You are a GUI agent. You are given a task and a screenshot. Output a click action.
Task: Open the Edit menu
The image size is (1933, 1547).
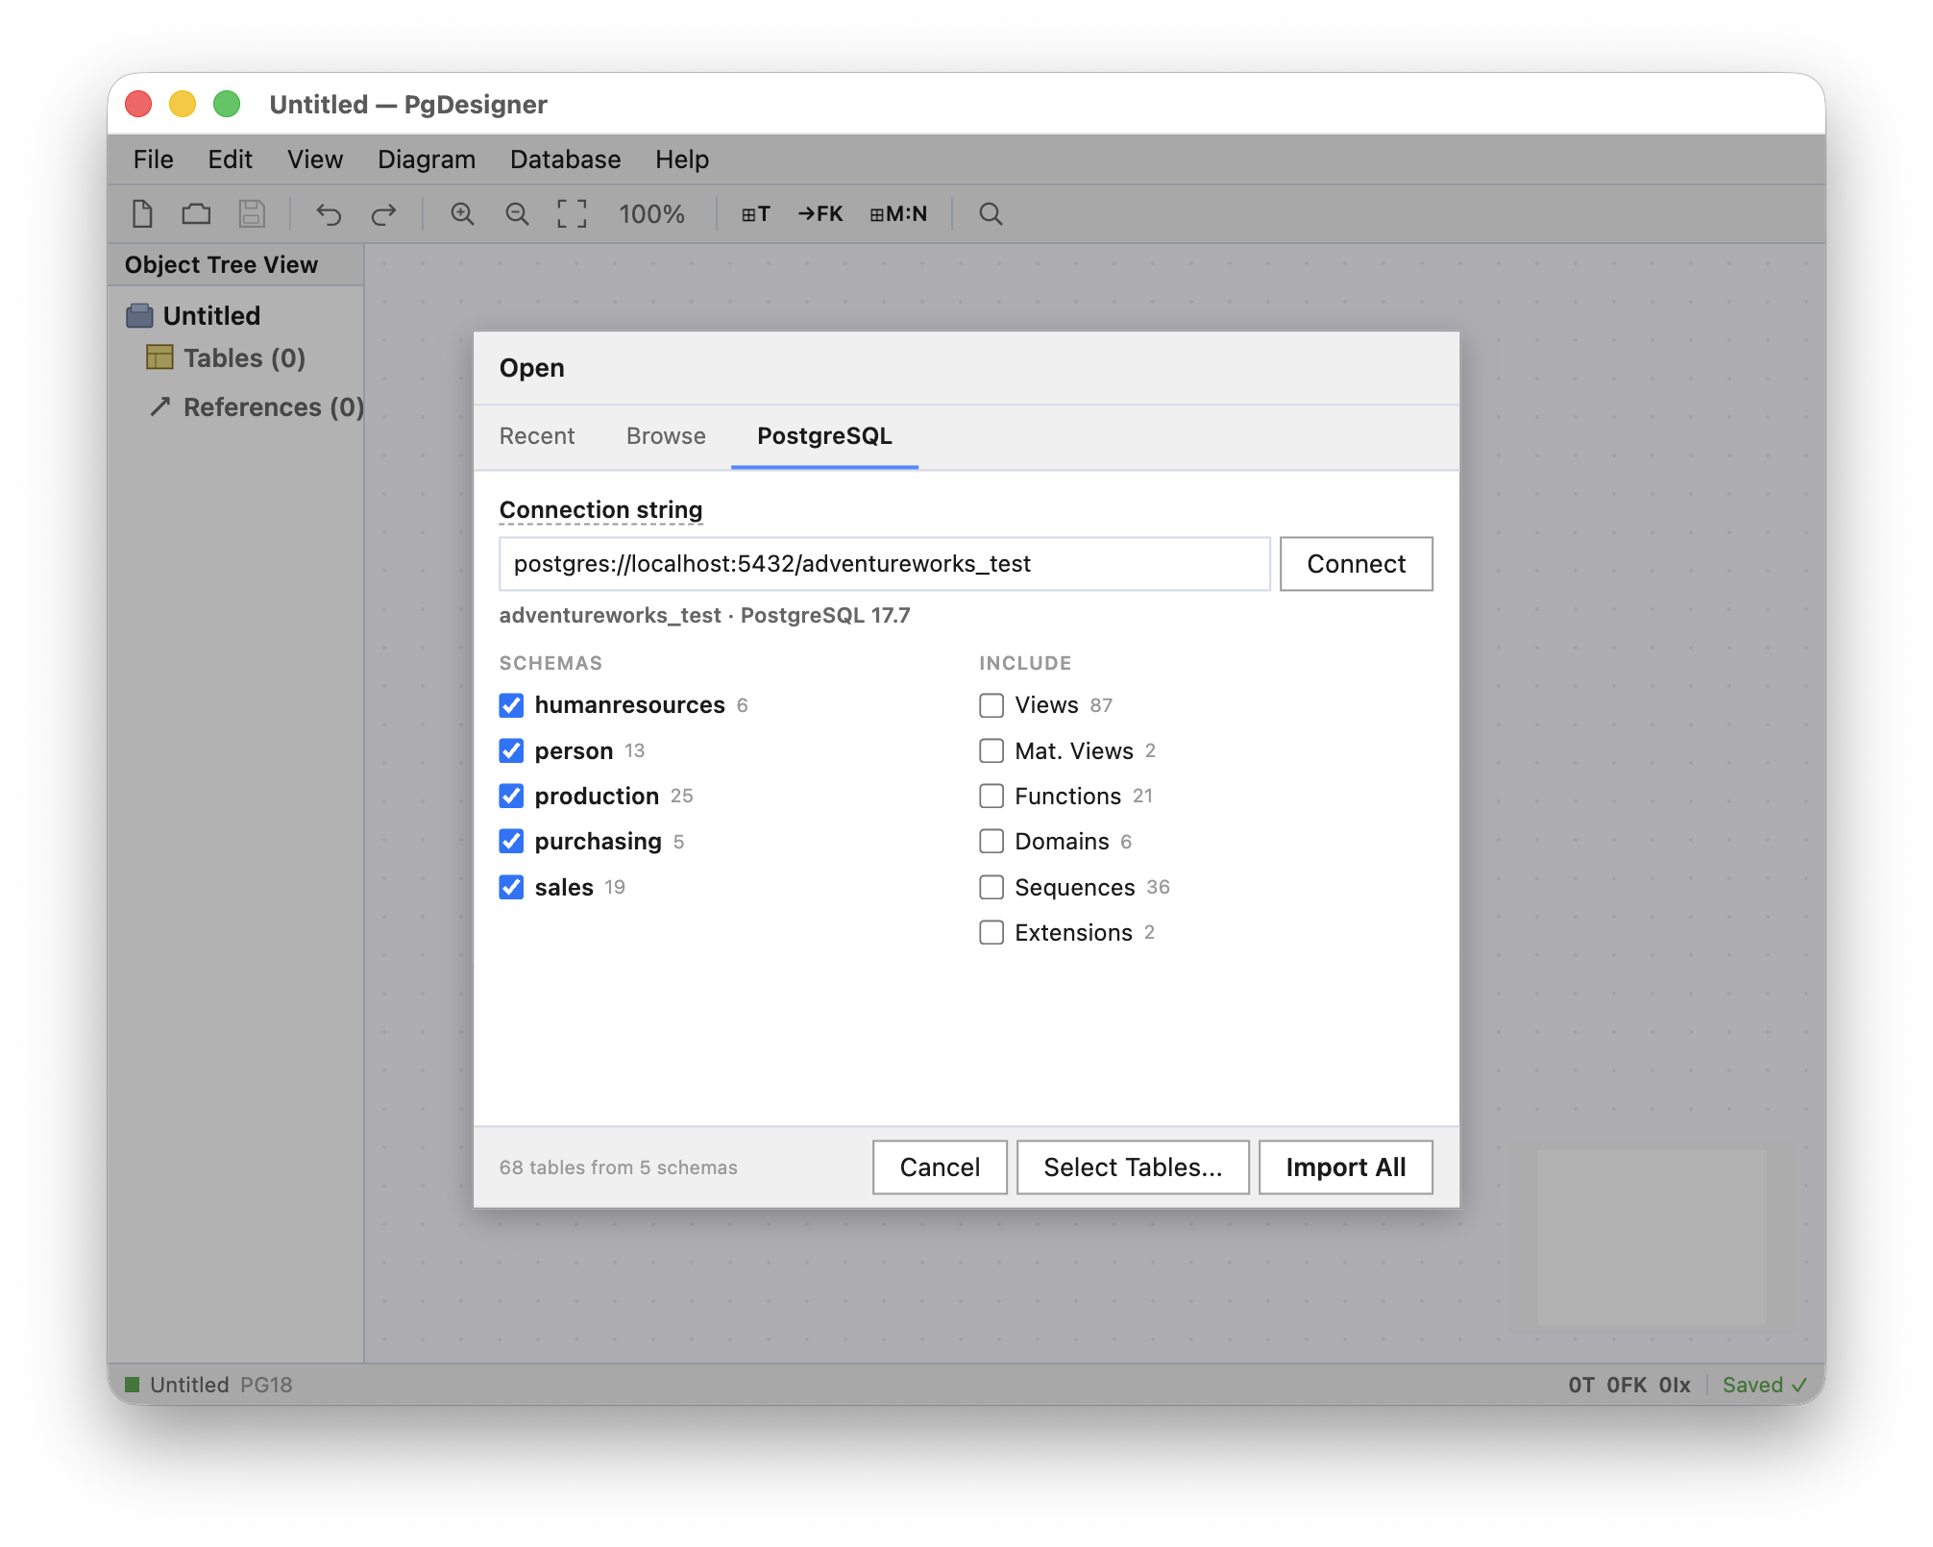click(230, 160)
